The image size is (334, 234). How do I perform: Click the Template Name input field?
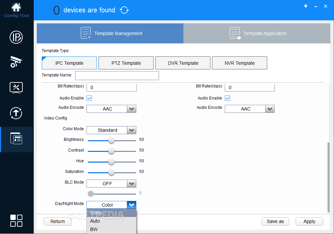(117, 75)
